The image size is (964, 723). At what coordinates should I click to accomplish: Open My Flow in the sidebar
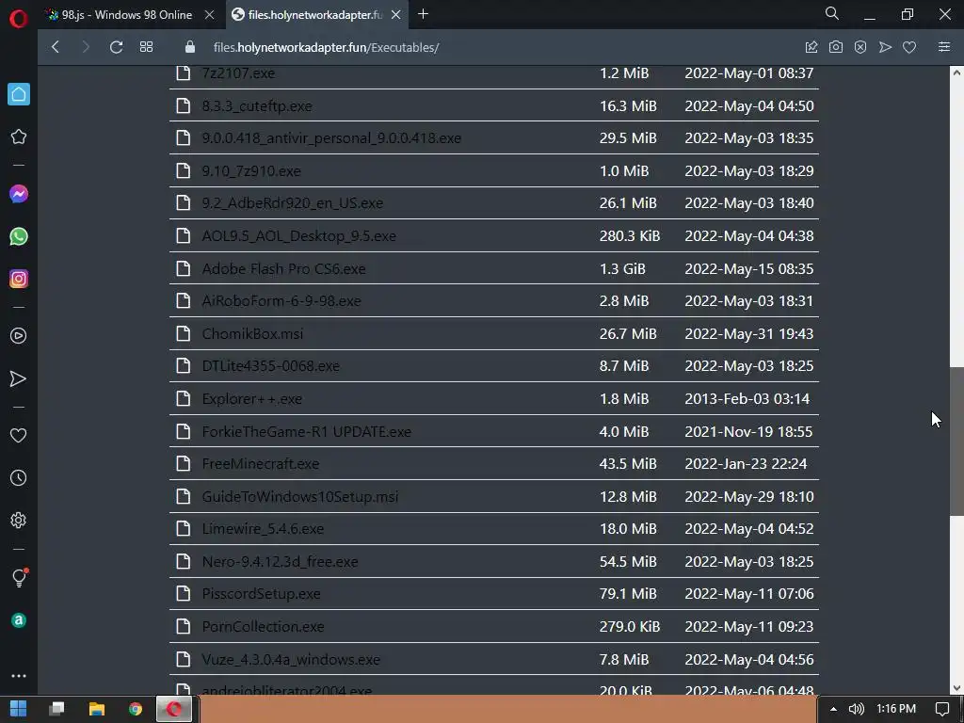(19, 378)
